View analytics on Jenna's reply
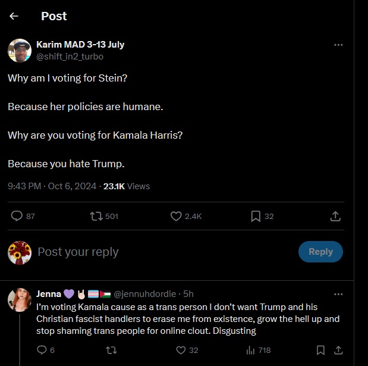368x366 pixels. click(250, 350)
